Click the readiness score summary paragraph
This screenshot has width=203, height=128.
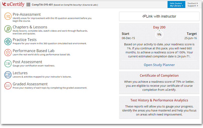click(x=159, y=50)
